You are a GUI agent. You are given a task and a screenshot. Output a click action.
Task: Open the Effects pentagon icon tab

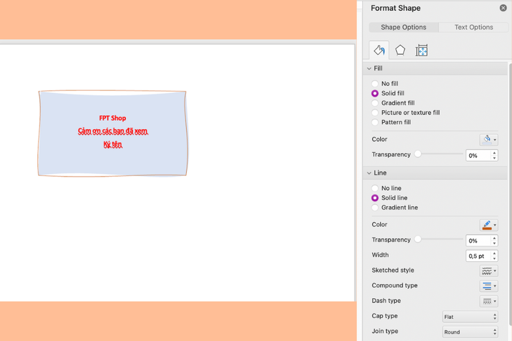(400, 51)
